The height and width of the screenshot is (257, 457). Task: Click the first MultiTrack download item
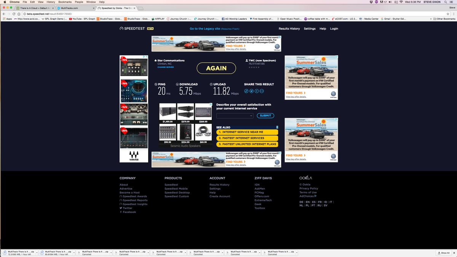point(19,253)
